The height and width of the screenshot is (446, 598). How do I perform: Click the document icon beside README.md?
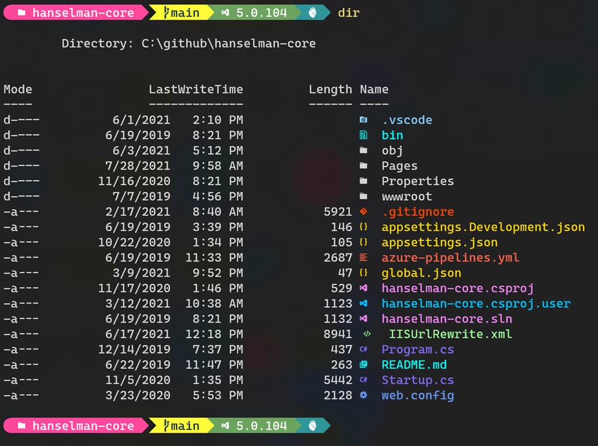(363, 365)
